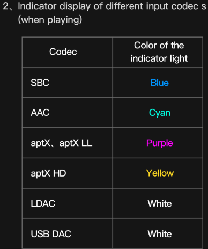Click the number 2 list marker
208x249 pixels.
click(x=6, y=6)
